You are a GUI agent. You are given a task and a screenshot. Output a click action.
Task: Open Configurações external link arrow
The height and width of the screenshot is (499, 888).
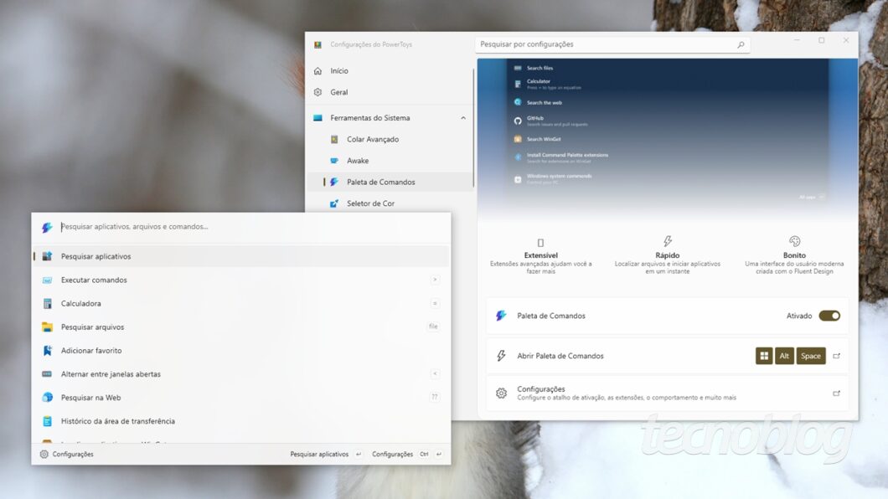836,393
